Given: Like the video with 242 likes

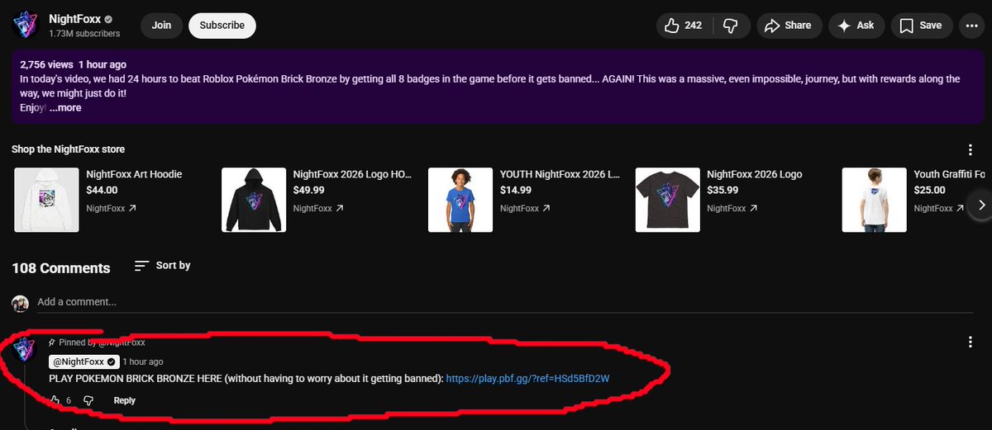Looking at the screenshot, I should (684, 26).
